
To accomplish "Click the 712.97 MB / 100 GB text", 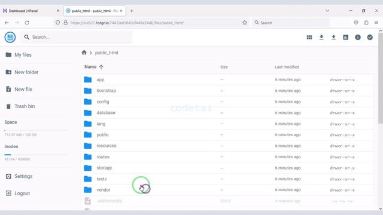I will [x=20, y=135].
